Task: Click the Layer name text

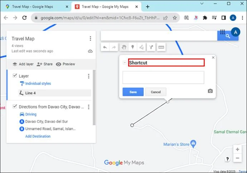Action: click(24, 76)
